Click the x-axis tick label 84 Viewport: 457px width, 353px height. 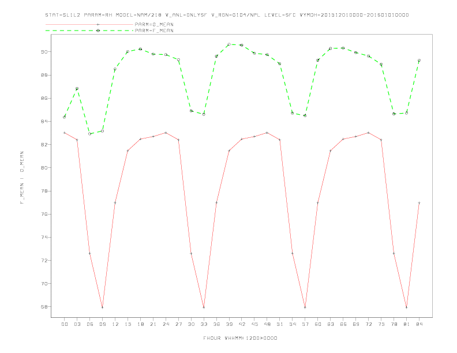tap(419, 324)
